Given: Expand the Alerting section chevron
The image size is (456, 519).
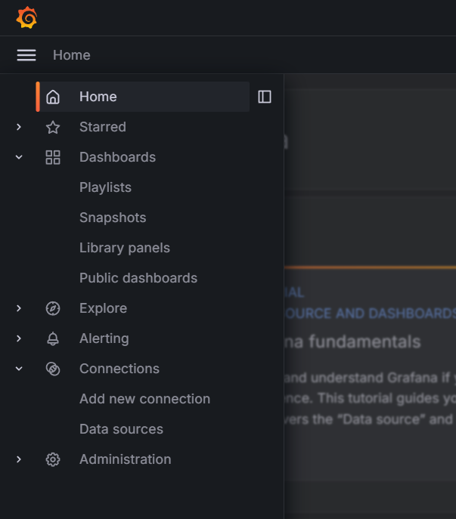Looking at the screenshot, I should 19,338.
